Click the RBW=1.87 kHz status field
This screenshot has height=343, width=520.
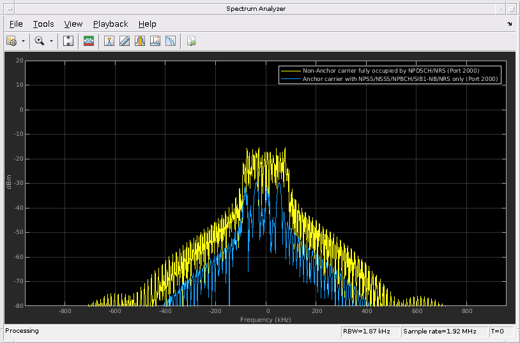point(370,331)
